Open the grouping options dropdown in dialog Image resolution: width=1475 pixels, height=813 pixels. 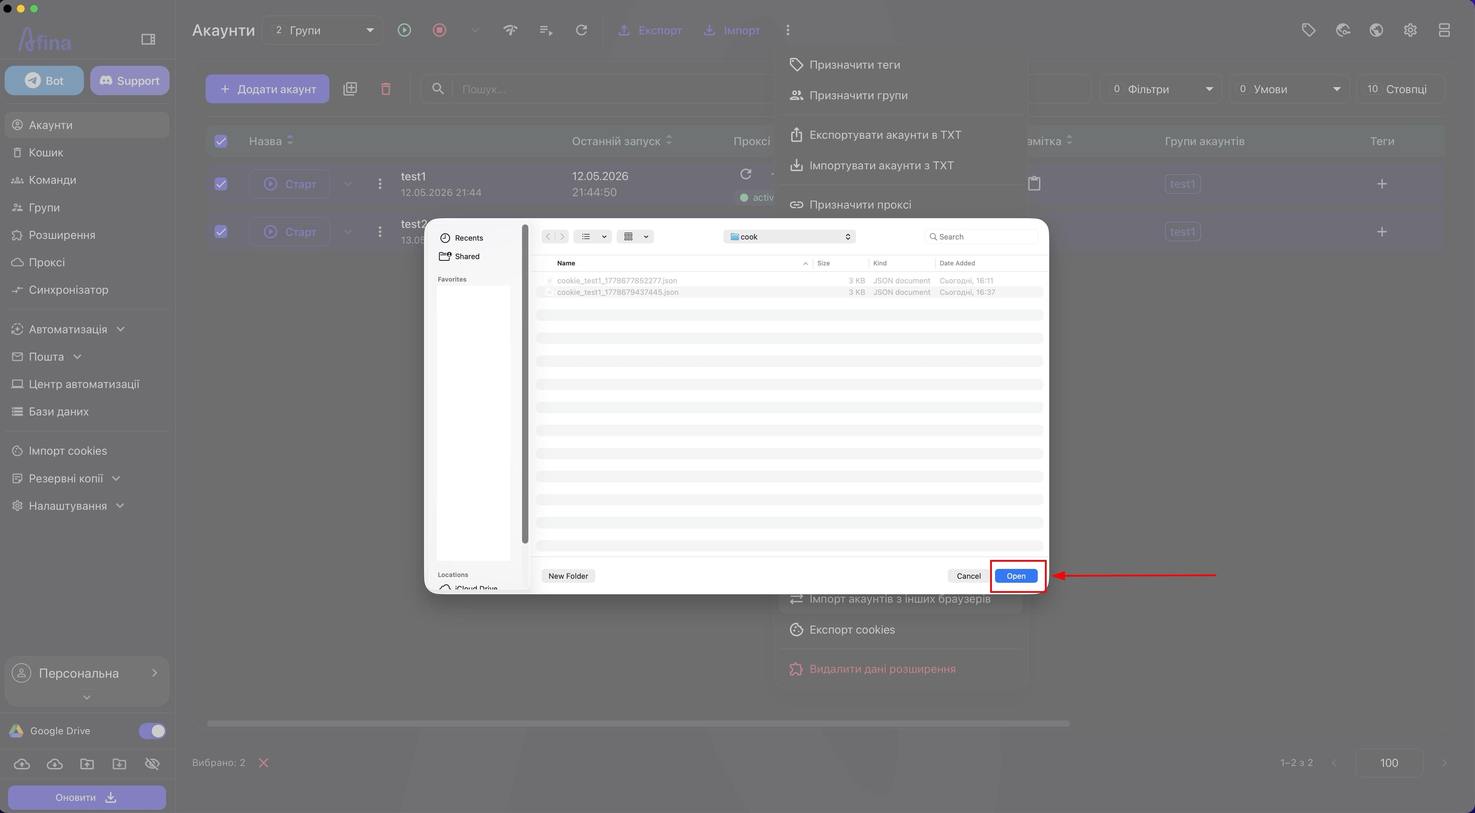click(x=635, y=237)
